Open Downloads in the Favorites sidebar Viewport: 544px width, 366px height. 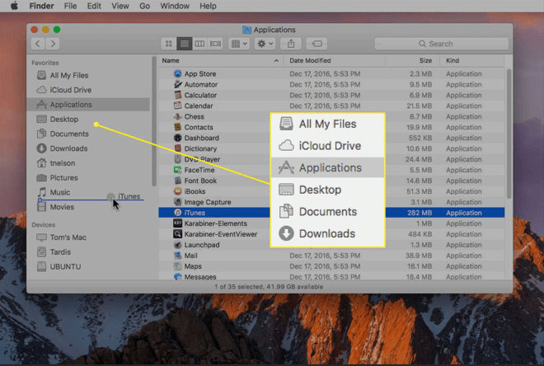(x=68, y=148)
